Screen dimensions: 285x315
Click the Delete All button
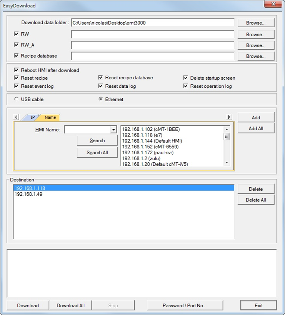[256, 200]
